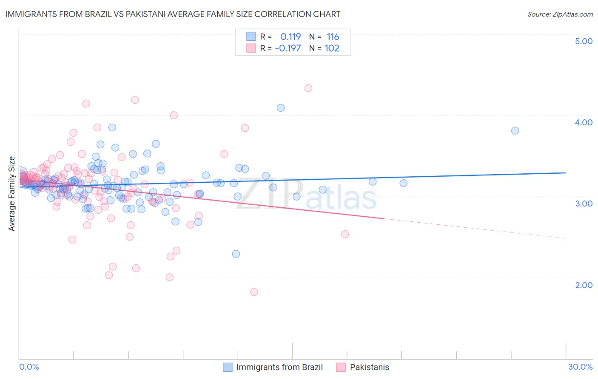598x379 pixels.
Task: Click the chart title text
Action: click(173, 14)
